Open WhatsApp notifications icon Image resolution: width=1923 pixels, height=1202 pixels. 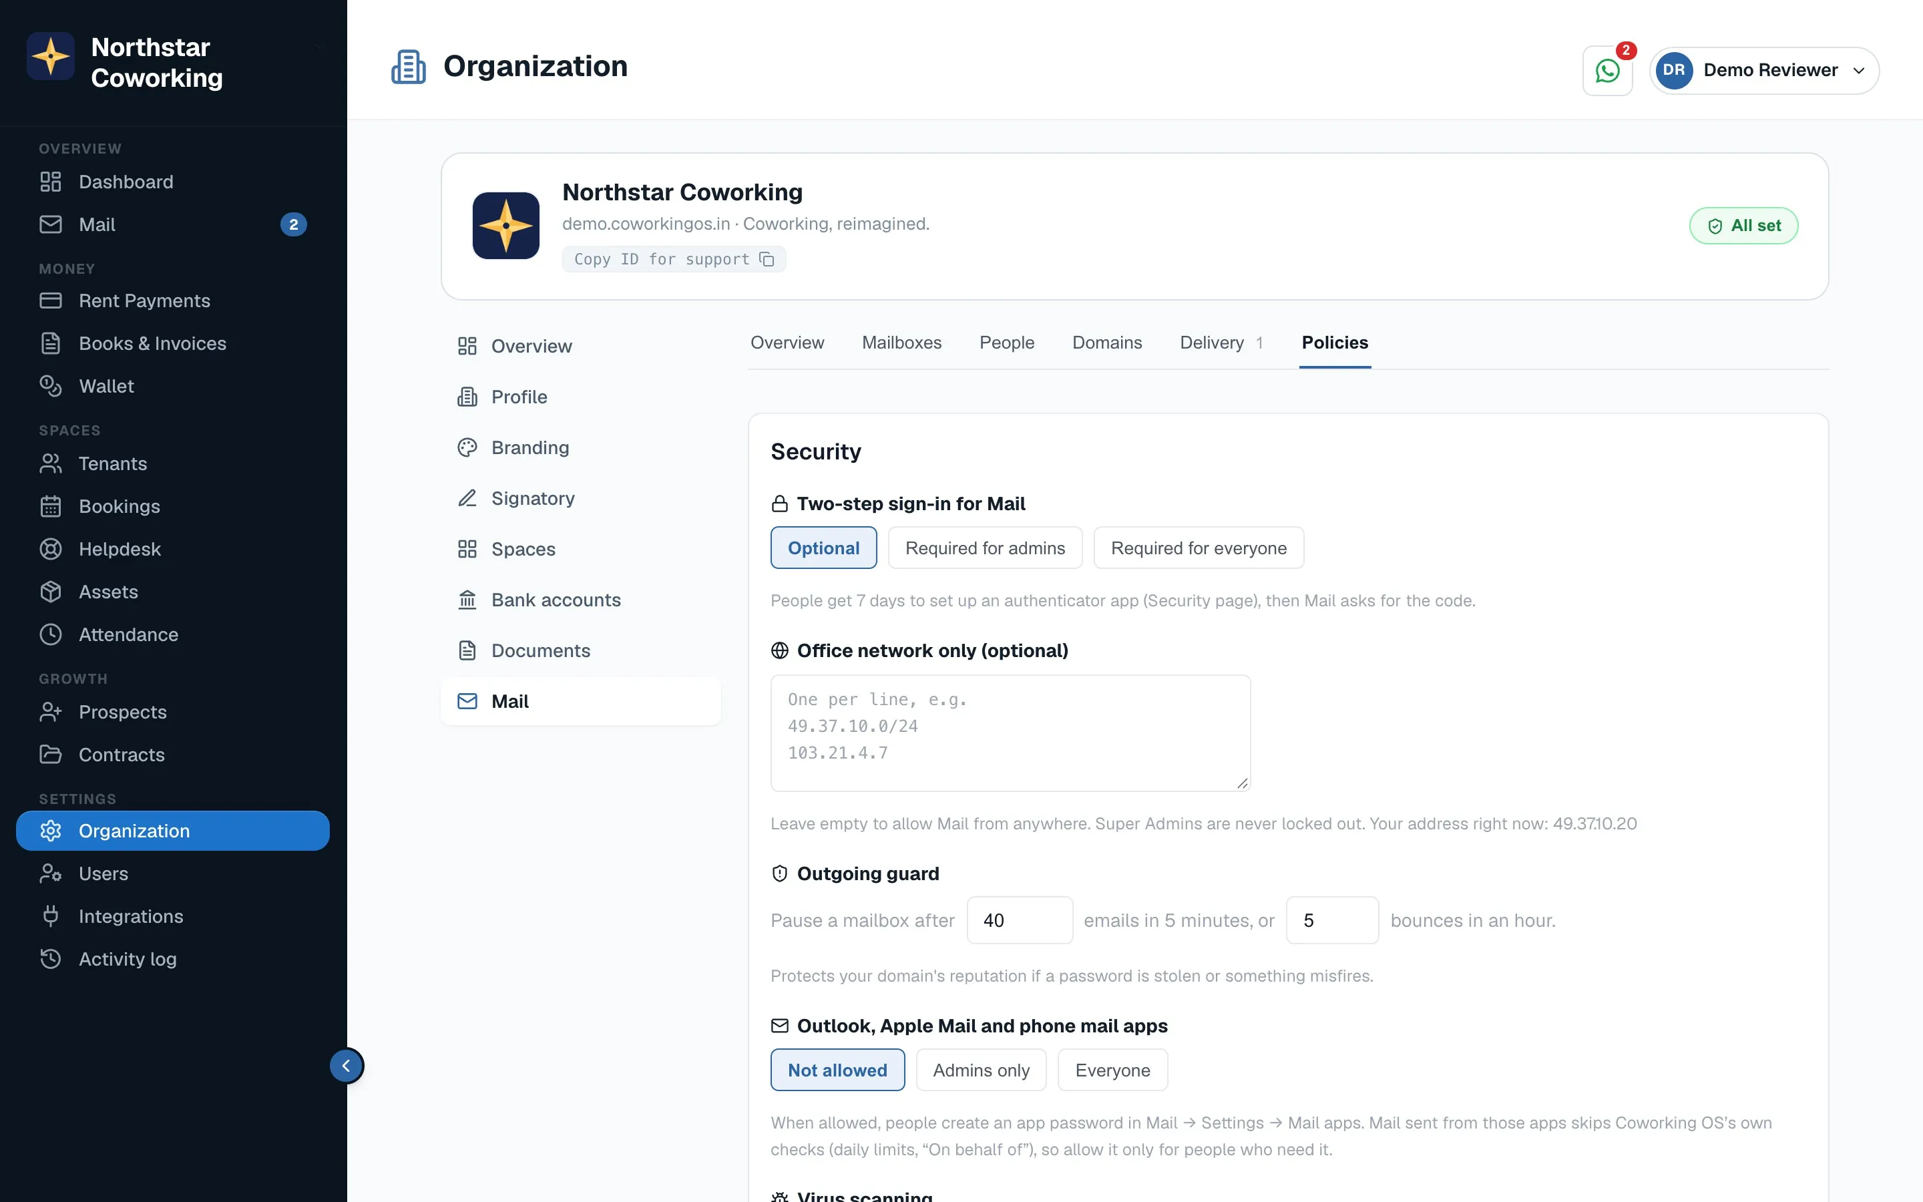coord(1607,71)
